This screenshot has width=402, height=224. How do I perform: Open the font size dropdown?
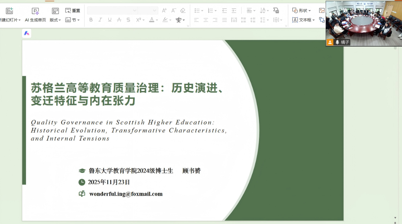(x=154, y=10)
